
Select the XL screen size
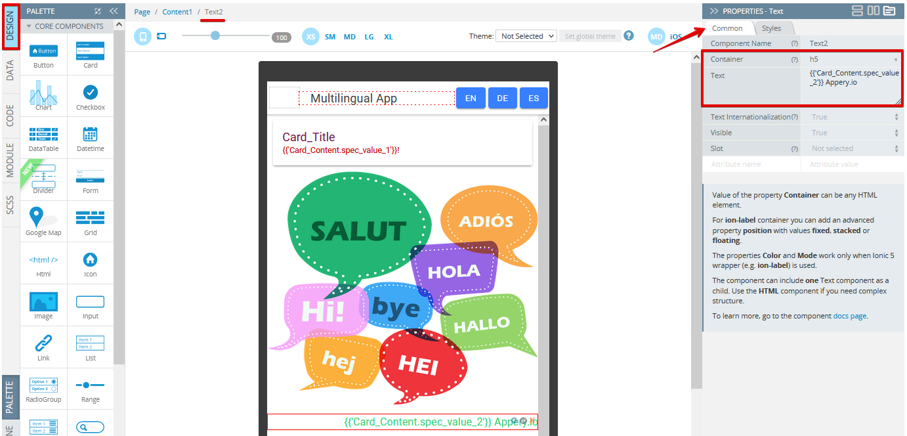[x=389, y=37]
